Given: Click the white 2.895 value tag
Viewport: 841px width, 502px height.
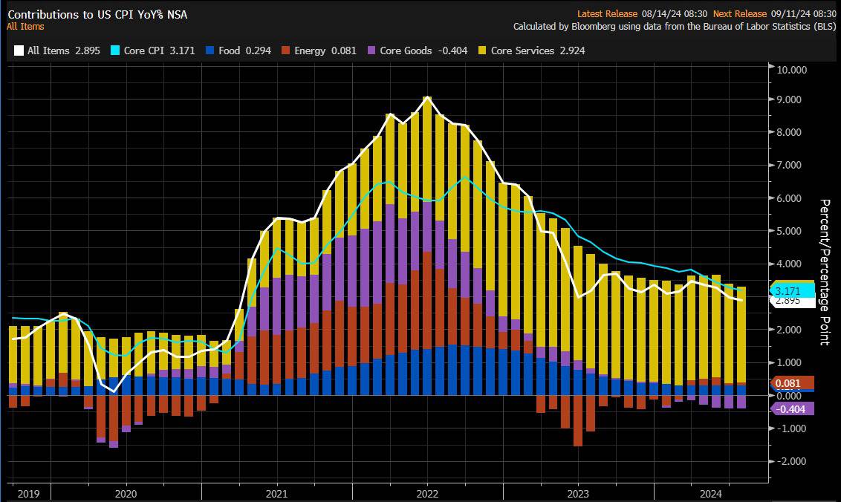Looking at the screenshot, I should click(788, 301).
